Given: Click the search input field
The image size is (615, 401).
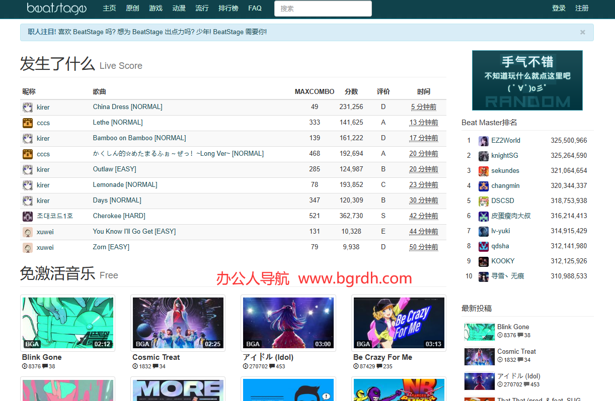Looking at the screenshot, I should tap(323, 9).
